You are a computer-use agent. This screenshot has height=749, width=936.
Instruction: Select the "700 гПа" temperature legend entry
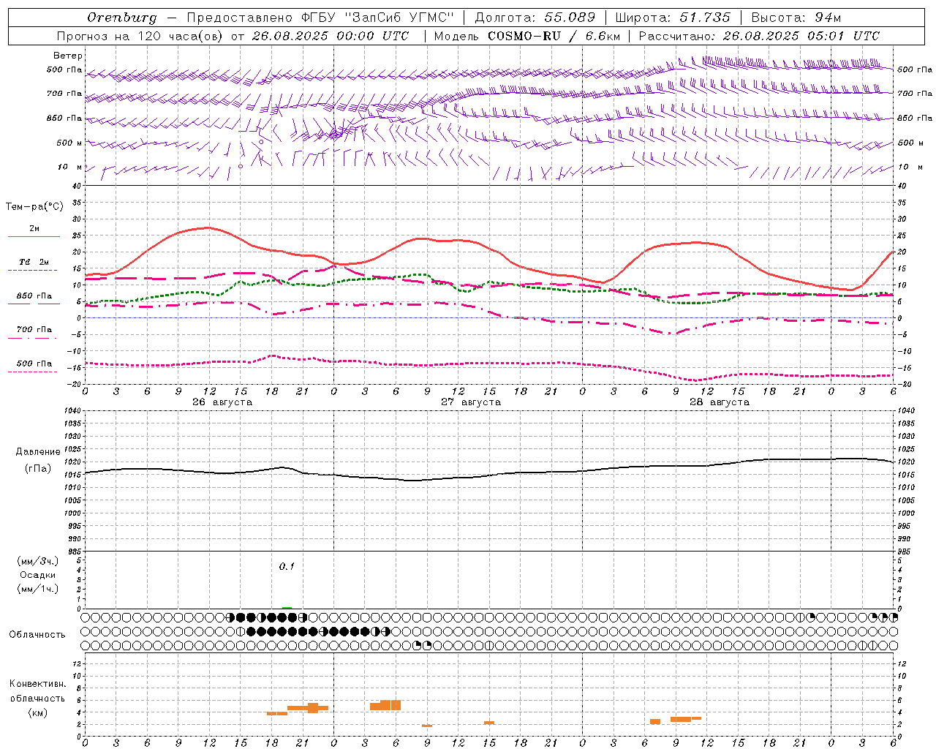click(34, 330)
